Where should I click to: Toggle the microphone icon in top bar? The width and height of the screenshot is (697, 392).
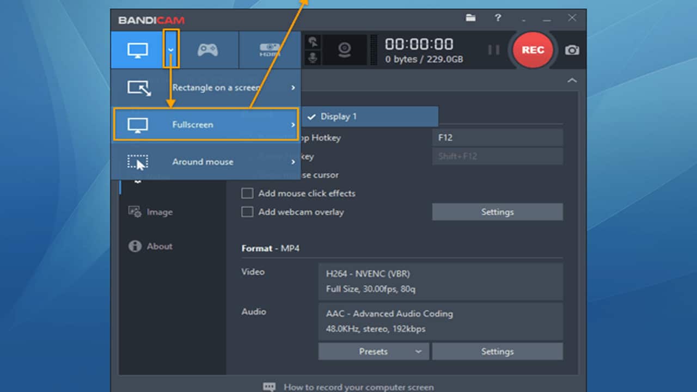(313, 58)
